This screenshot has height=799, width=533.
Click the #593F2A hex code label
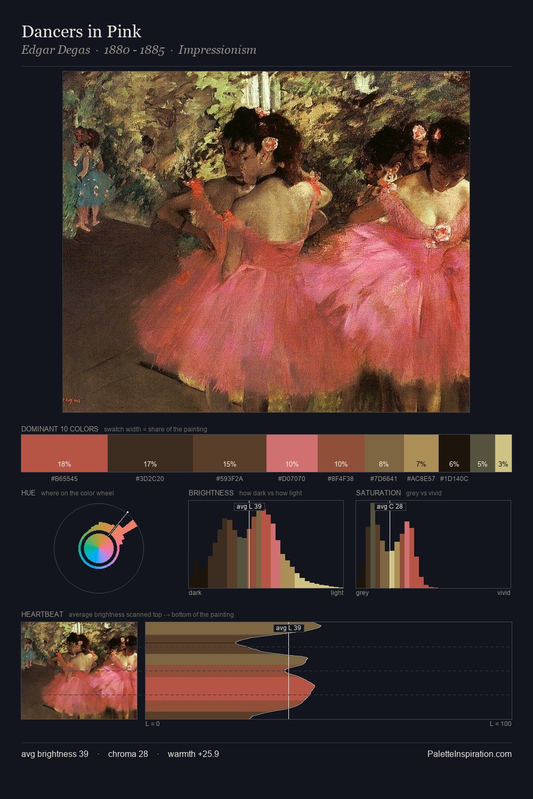coord(230,479)
